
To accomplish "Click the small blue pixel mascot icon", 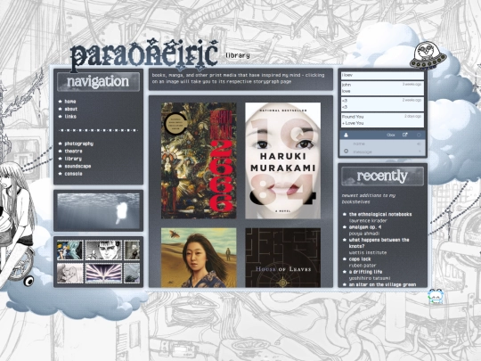I will (x=436, y=296).
